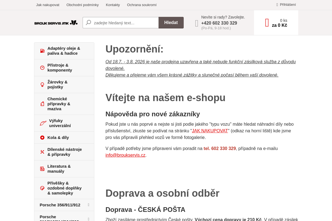
Task: Open the Literatura & manuály category
Action: (x=64, y=169)
